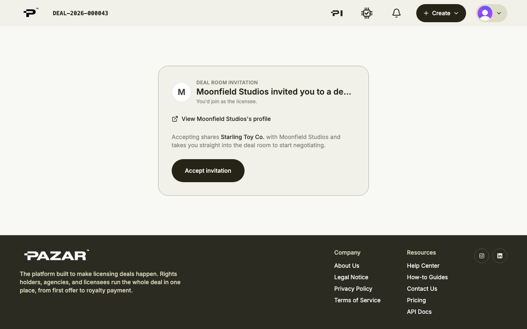Expand the user avatar account menu
Image resolution: width=527 pixels, height=329 pixels.
492,13
